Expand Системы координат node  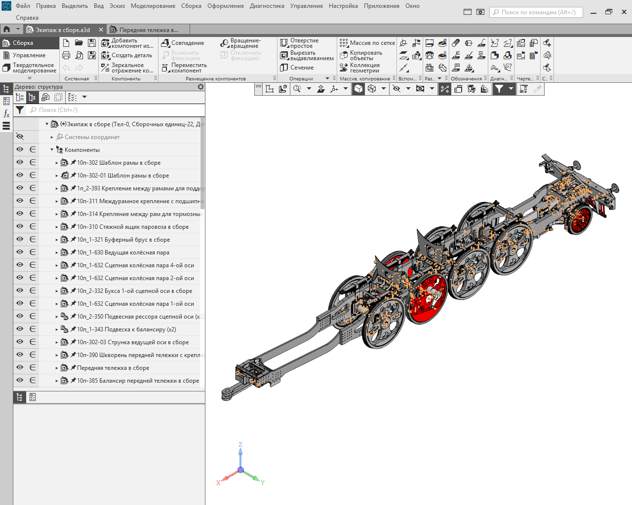(52, 137)
